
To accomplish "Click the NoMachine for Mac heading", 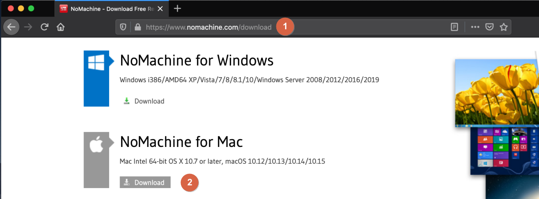I will pyautogui.click(x=181, y=141).
